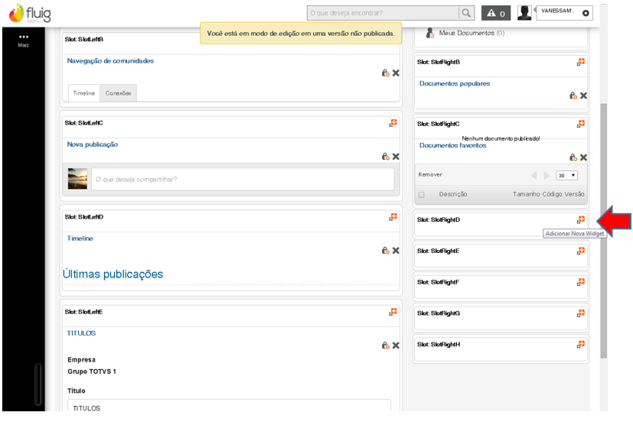Toggle the select-all checkbox beside Descrição
Viewport: 633px width, 422px height.
click(422, 195)
